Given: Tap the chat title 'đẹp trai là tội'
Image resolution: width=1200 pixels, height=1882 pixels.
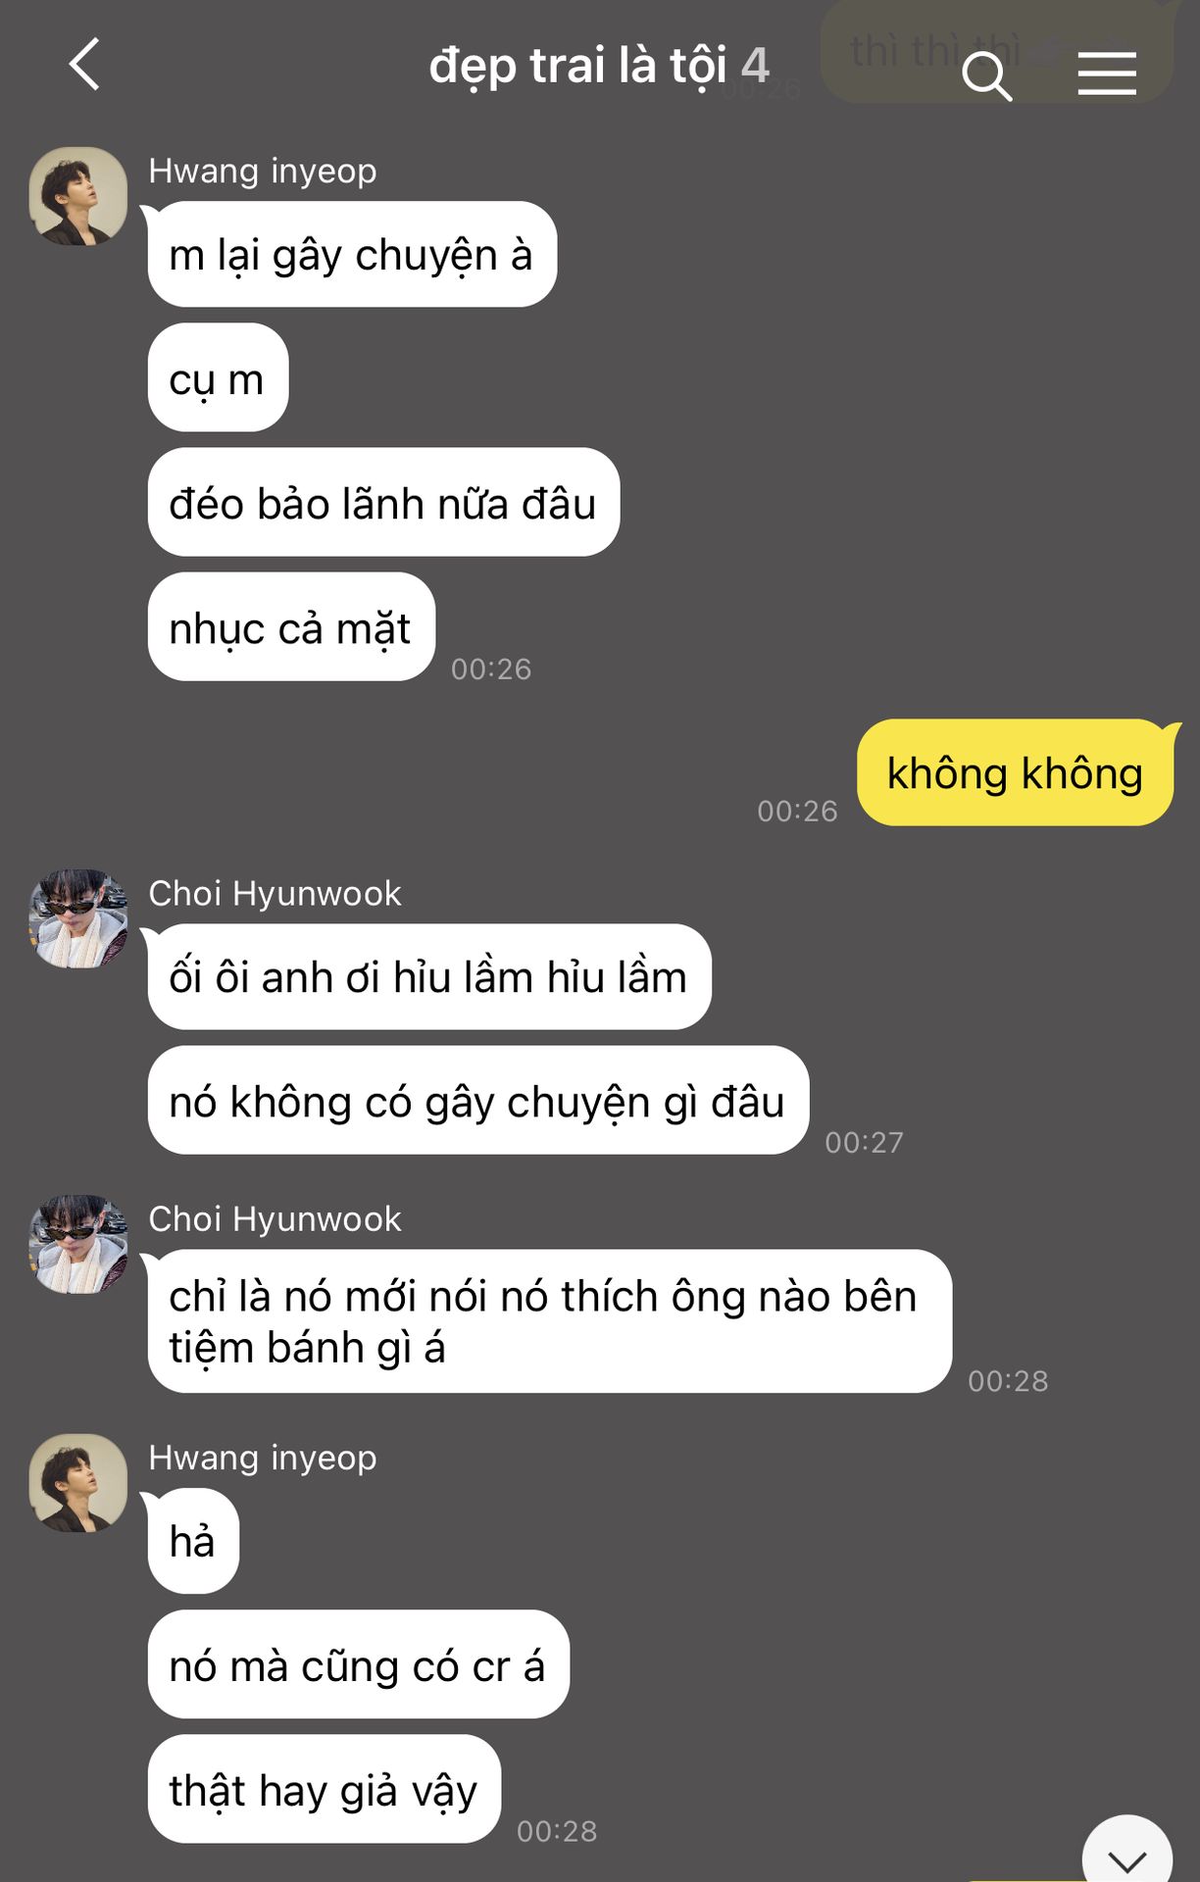Looking at the screenshot, I should tap(577, 67).
